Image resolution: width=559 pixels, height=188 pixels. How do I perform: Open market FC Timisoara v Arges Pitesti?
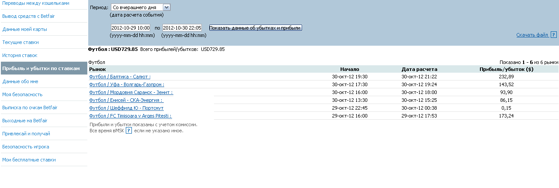point(130,116)
